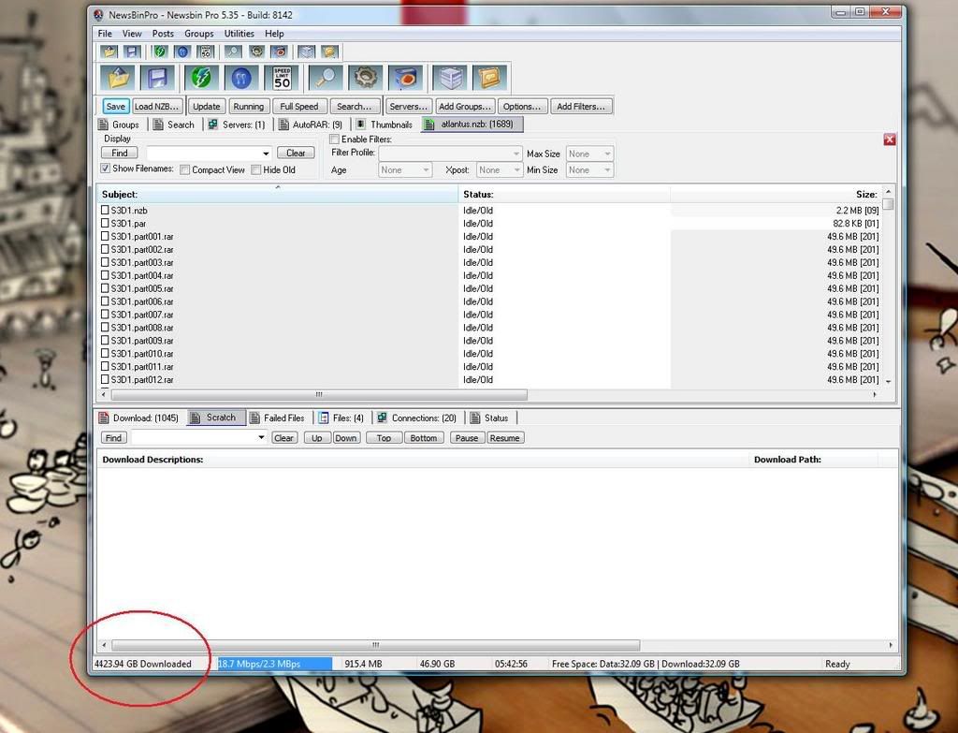958x733 pixels.
Task: Open the Xpost dropdown
Action: pyautogui.click(x=516, y=170)
